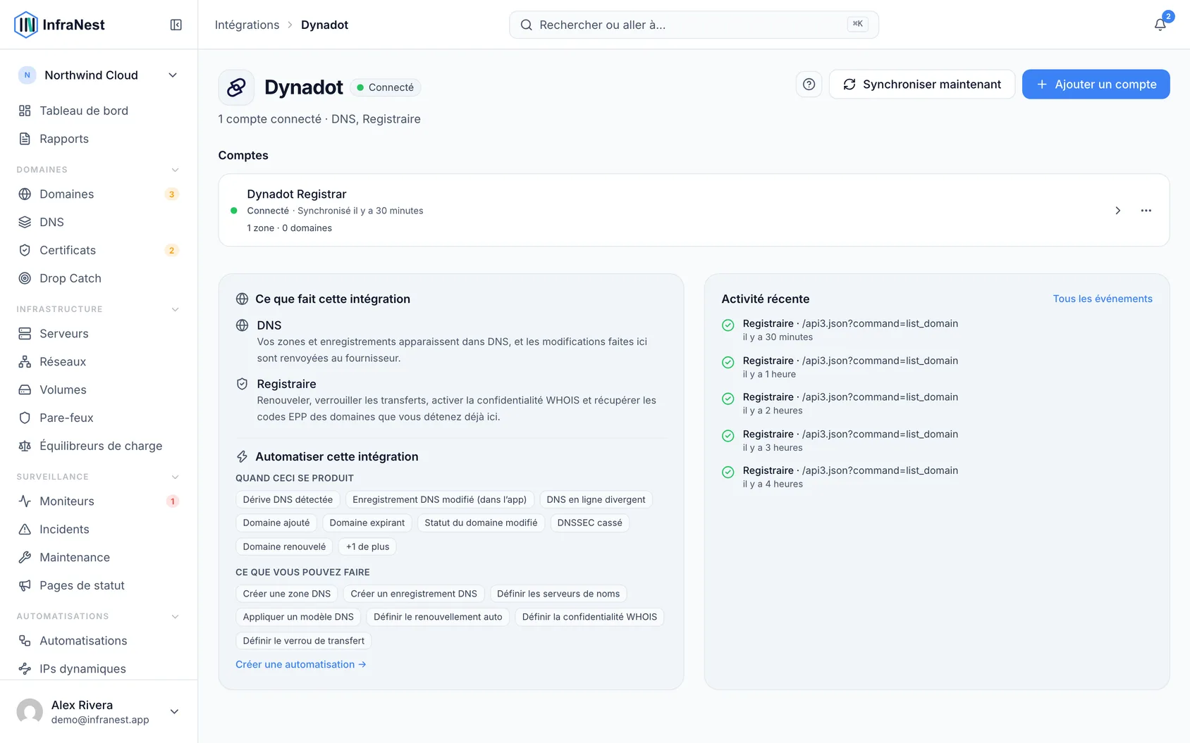Image resolution: width=1190 pixels, height=743 pixels.
Task: Click Registraire event from 4 heures ago
Action: [937, 477]
